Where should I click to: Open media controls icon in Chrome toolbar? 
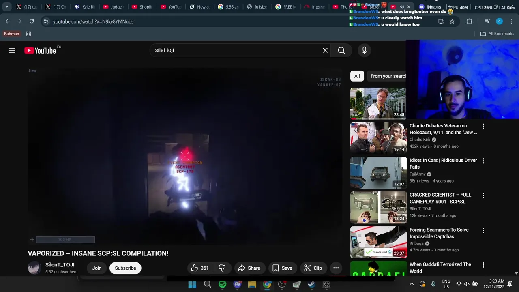coord(487,21)
